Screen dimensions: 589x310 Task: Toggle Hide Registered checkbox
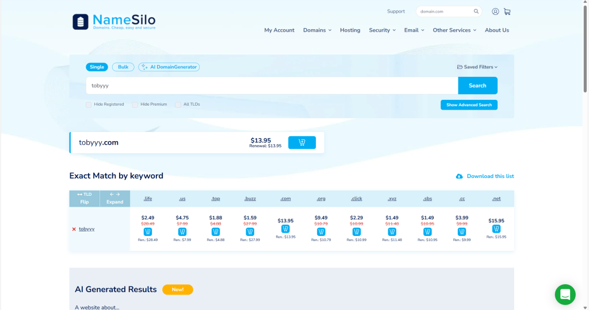[89, 104]
